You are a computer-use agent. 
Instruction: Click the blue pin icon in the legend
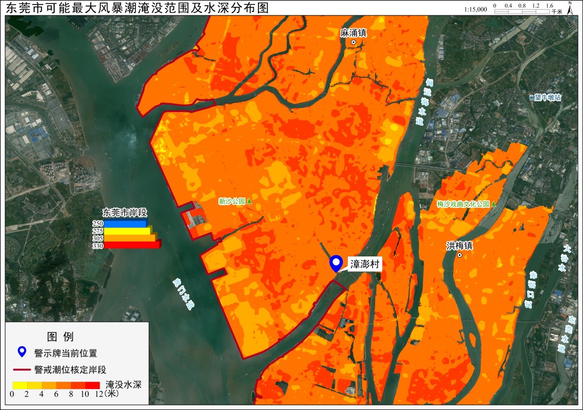(22, 352)
